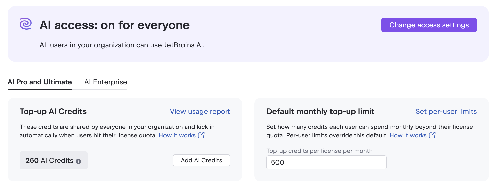Click external link icon in Default monthly top-up limit card

(x=432, y=135)
